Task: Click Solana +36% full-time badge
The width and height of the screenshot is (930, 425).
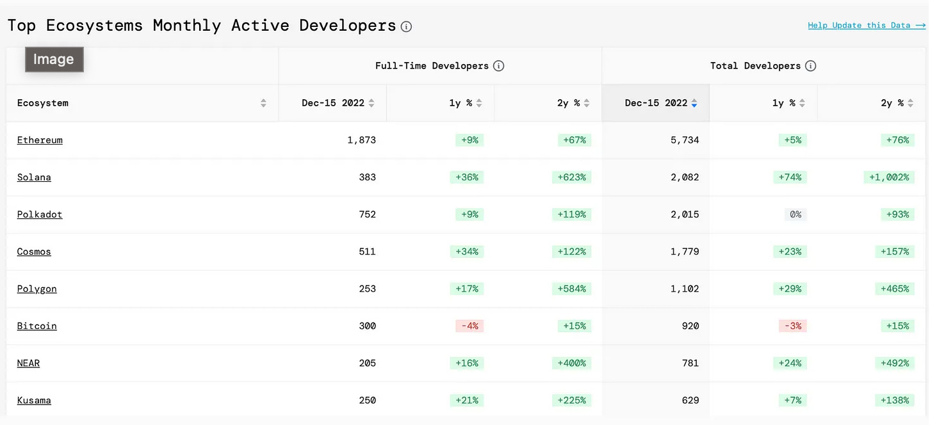Action: [x=467, y=177]
